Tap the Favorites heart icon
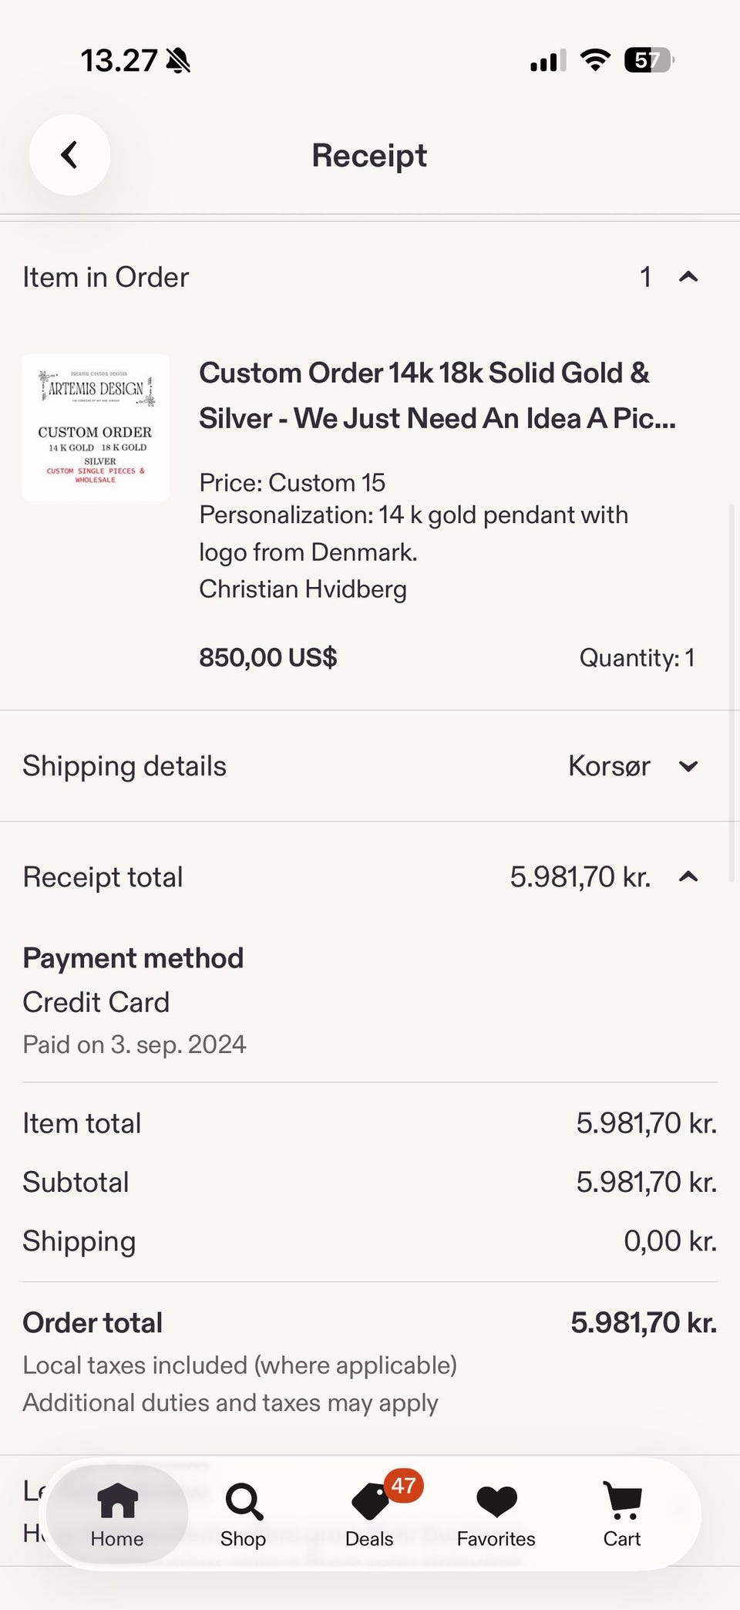 click(496, 1500)
